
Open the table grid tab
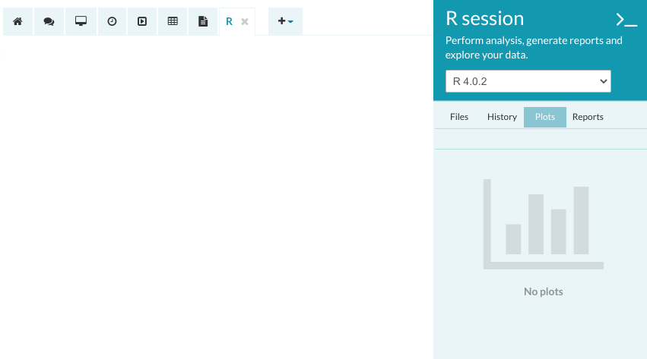(x=173, y=22)
